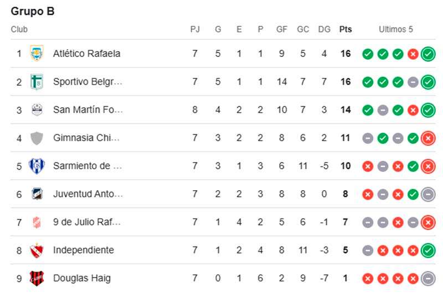The image size is (443, 293).
Task: Click the Sportivo Belgrano green crest
Action: click(x=37, y=81)
